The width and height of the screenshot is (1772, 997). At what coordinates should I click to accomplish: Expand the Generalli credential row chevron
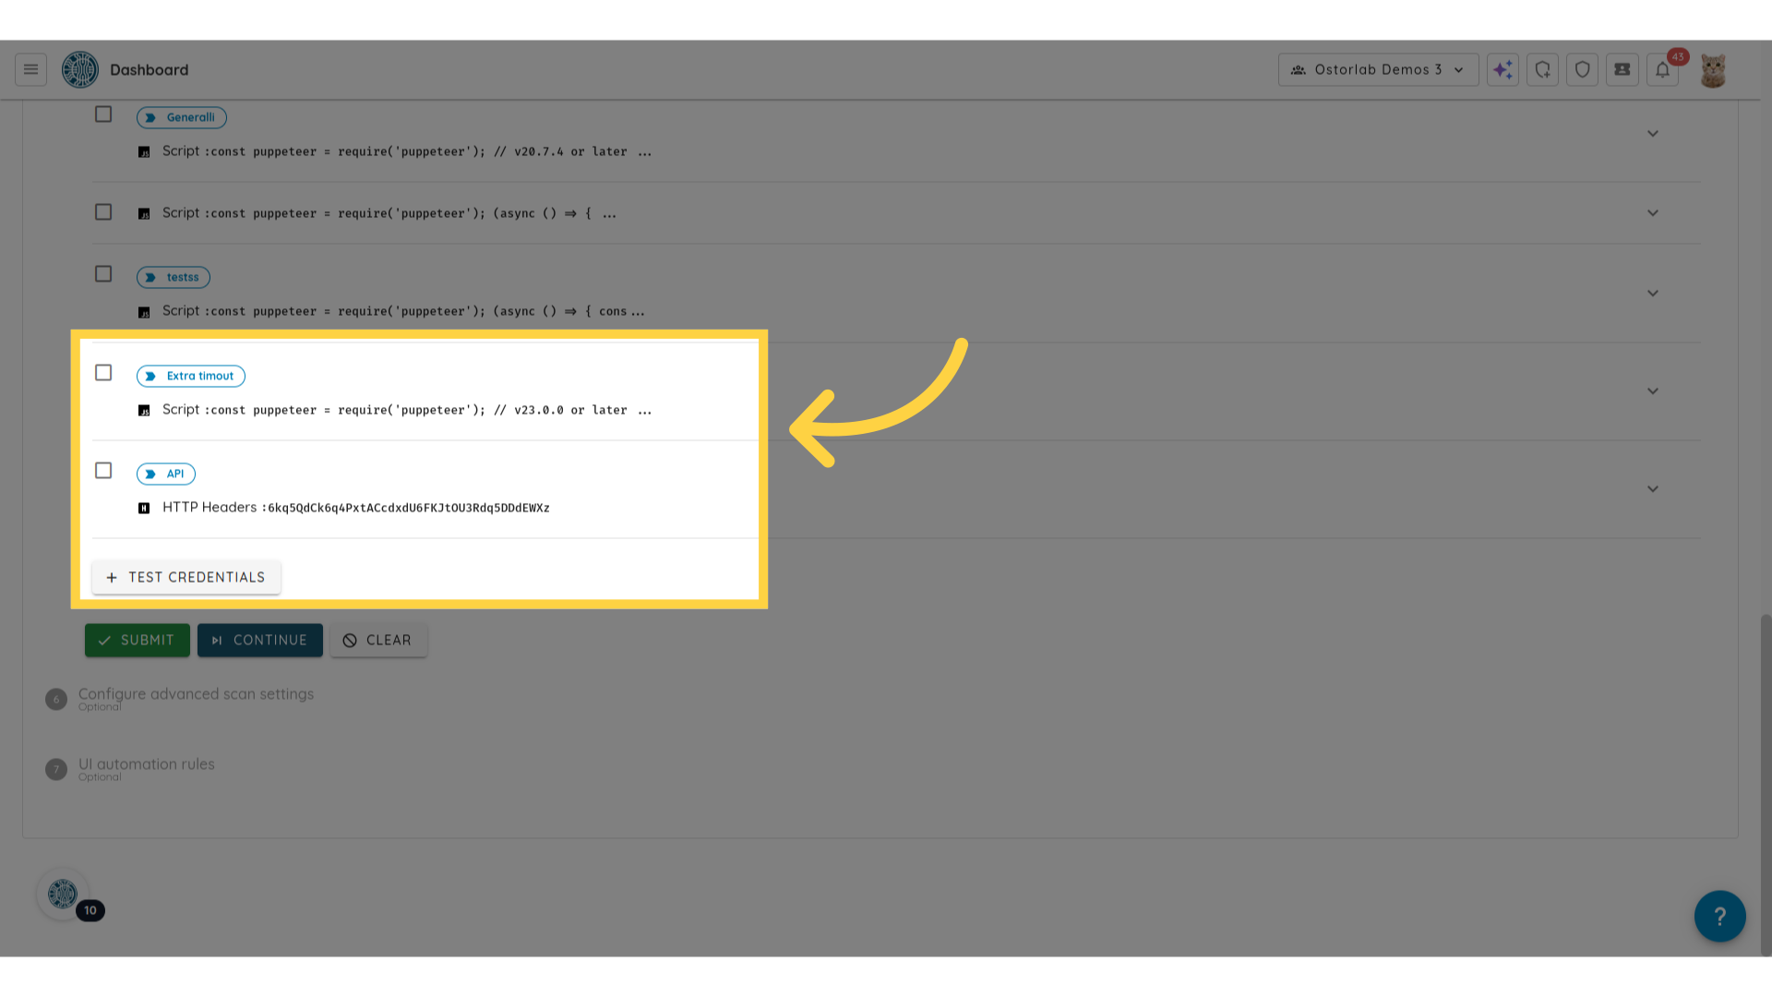pos(1653,134)
